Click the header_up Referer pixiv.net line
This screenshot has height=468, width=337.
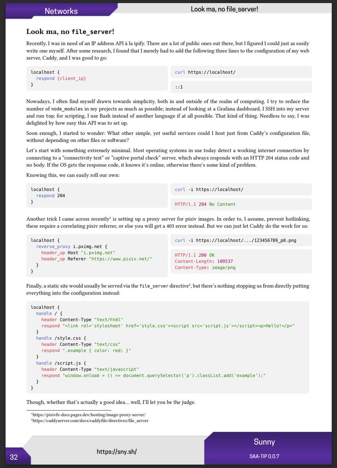coord(97,259)
